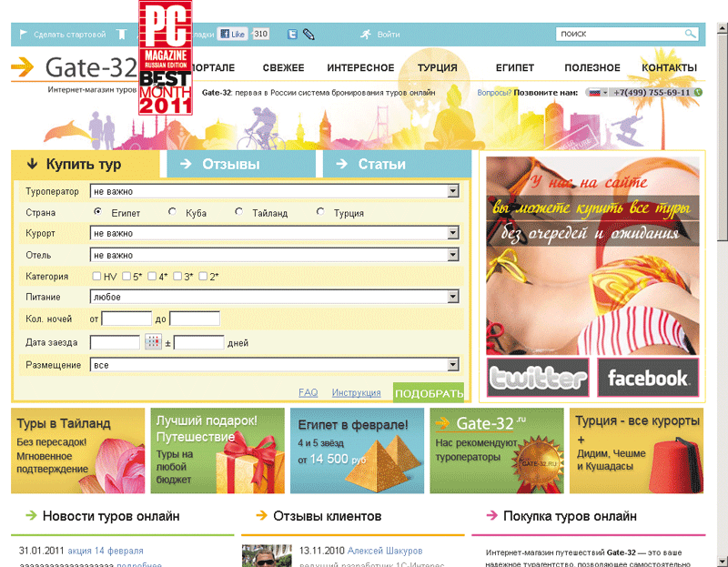Switch to the Отзывы tab

pyautogui.click(x=241, y=164)
